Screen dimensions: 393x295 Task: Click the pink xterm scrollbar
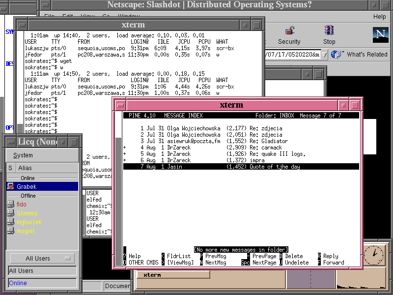118,189
